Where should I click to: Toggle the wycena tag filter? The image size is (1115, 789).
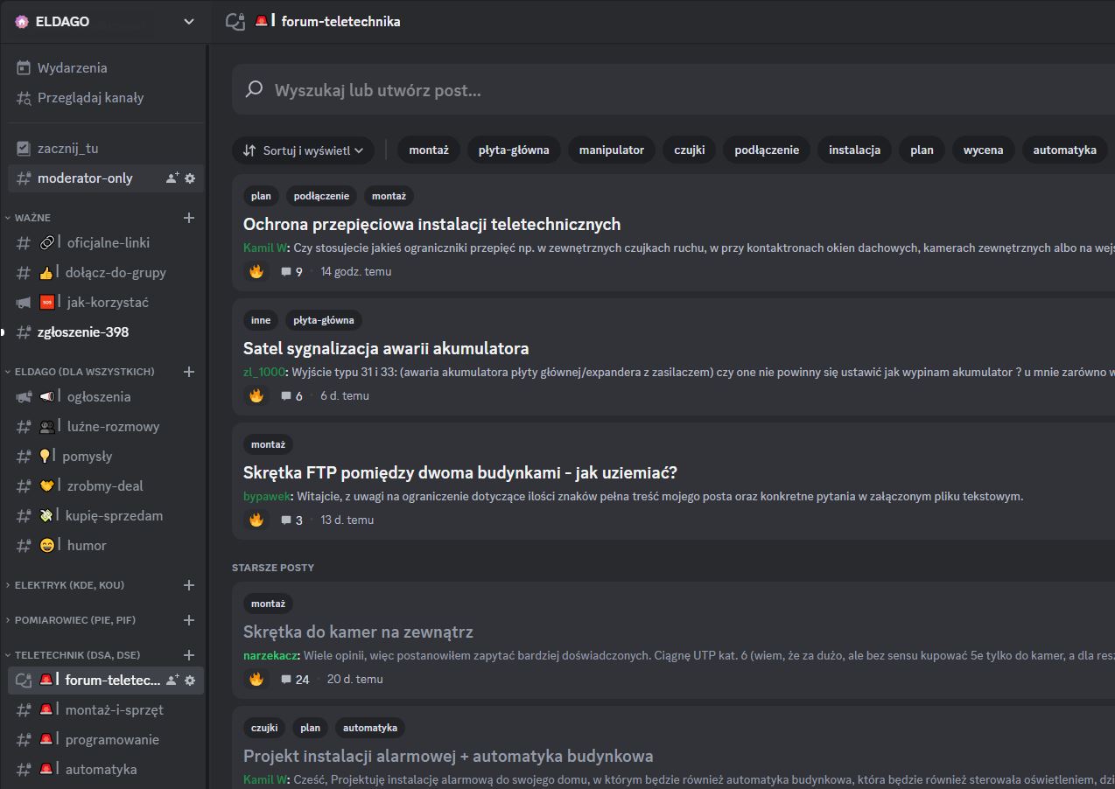tap(983, 150)
